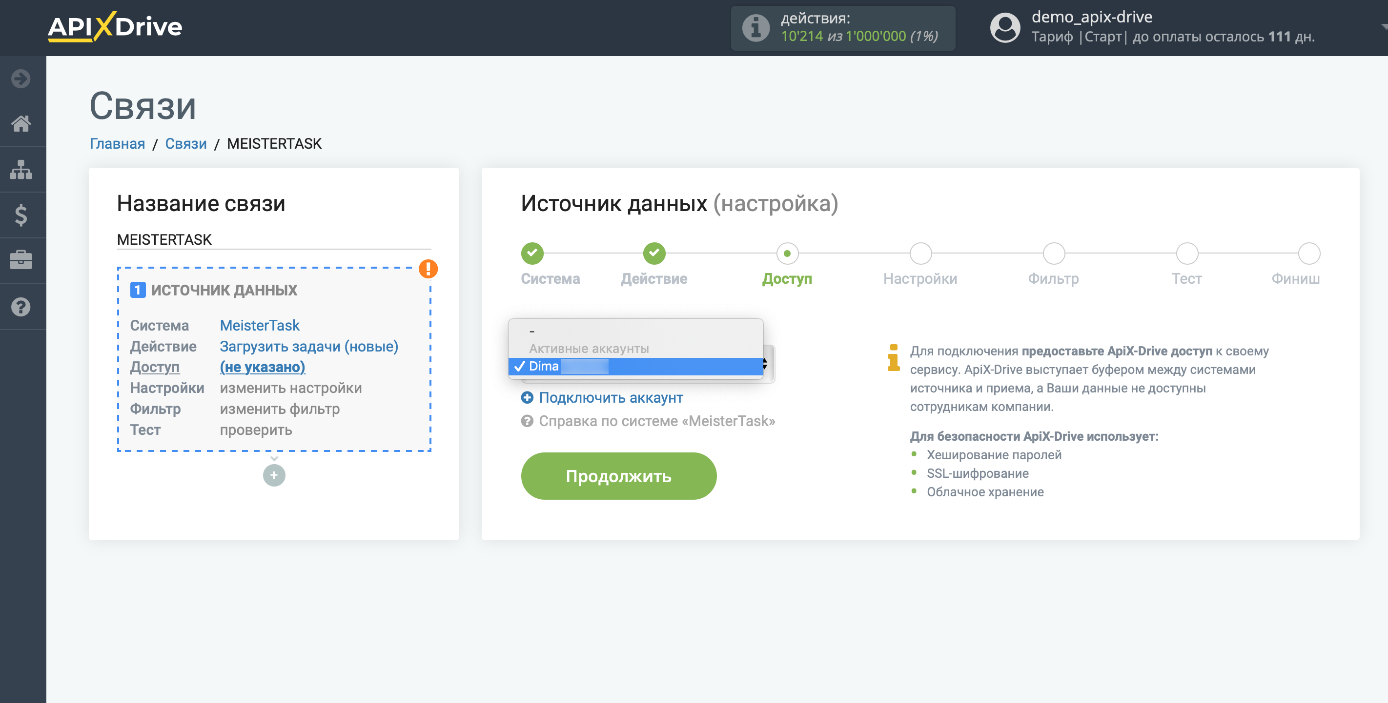Open the billing dollar icon in sidebar
Viewport: 1388px width, 703px height.
[x=21, y=215]
